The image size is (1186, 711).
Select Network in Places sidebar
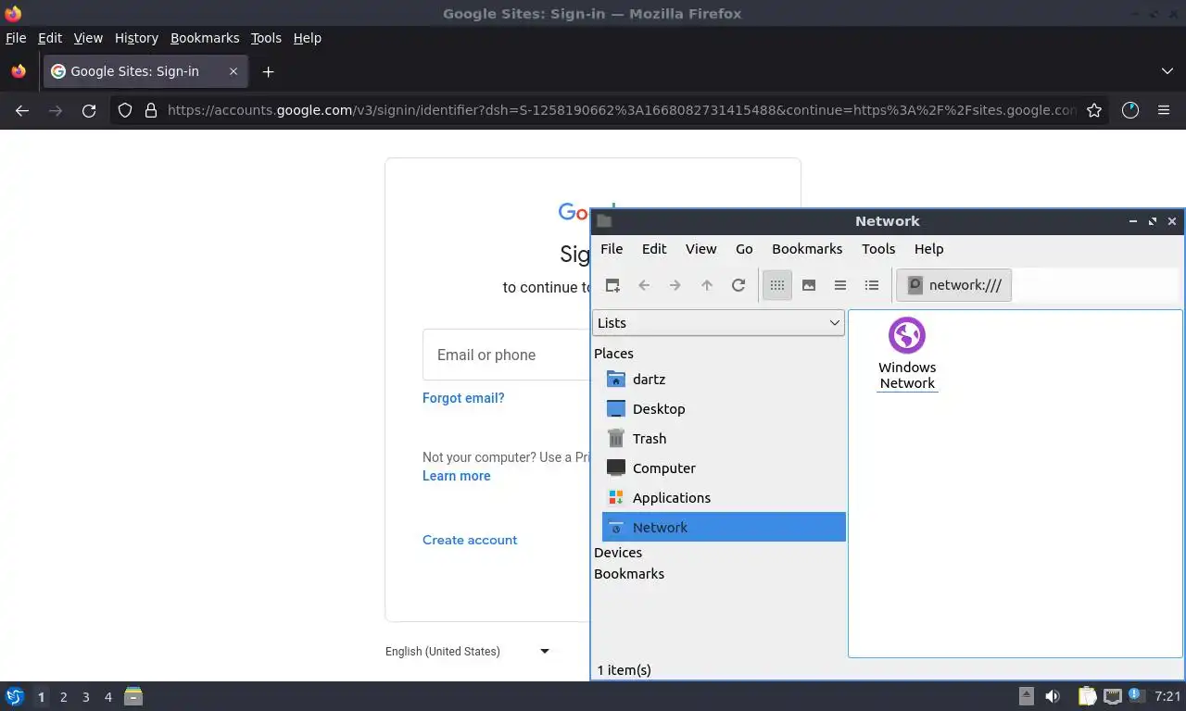click(x=724, y=528)
